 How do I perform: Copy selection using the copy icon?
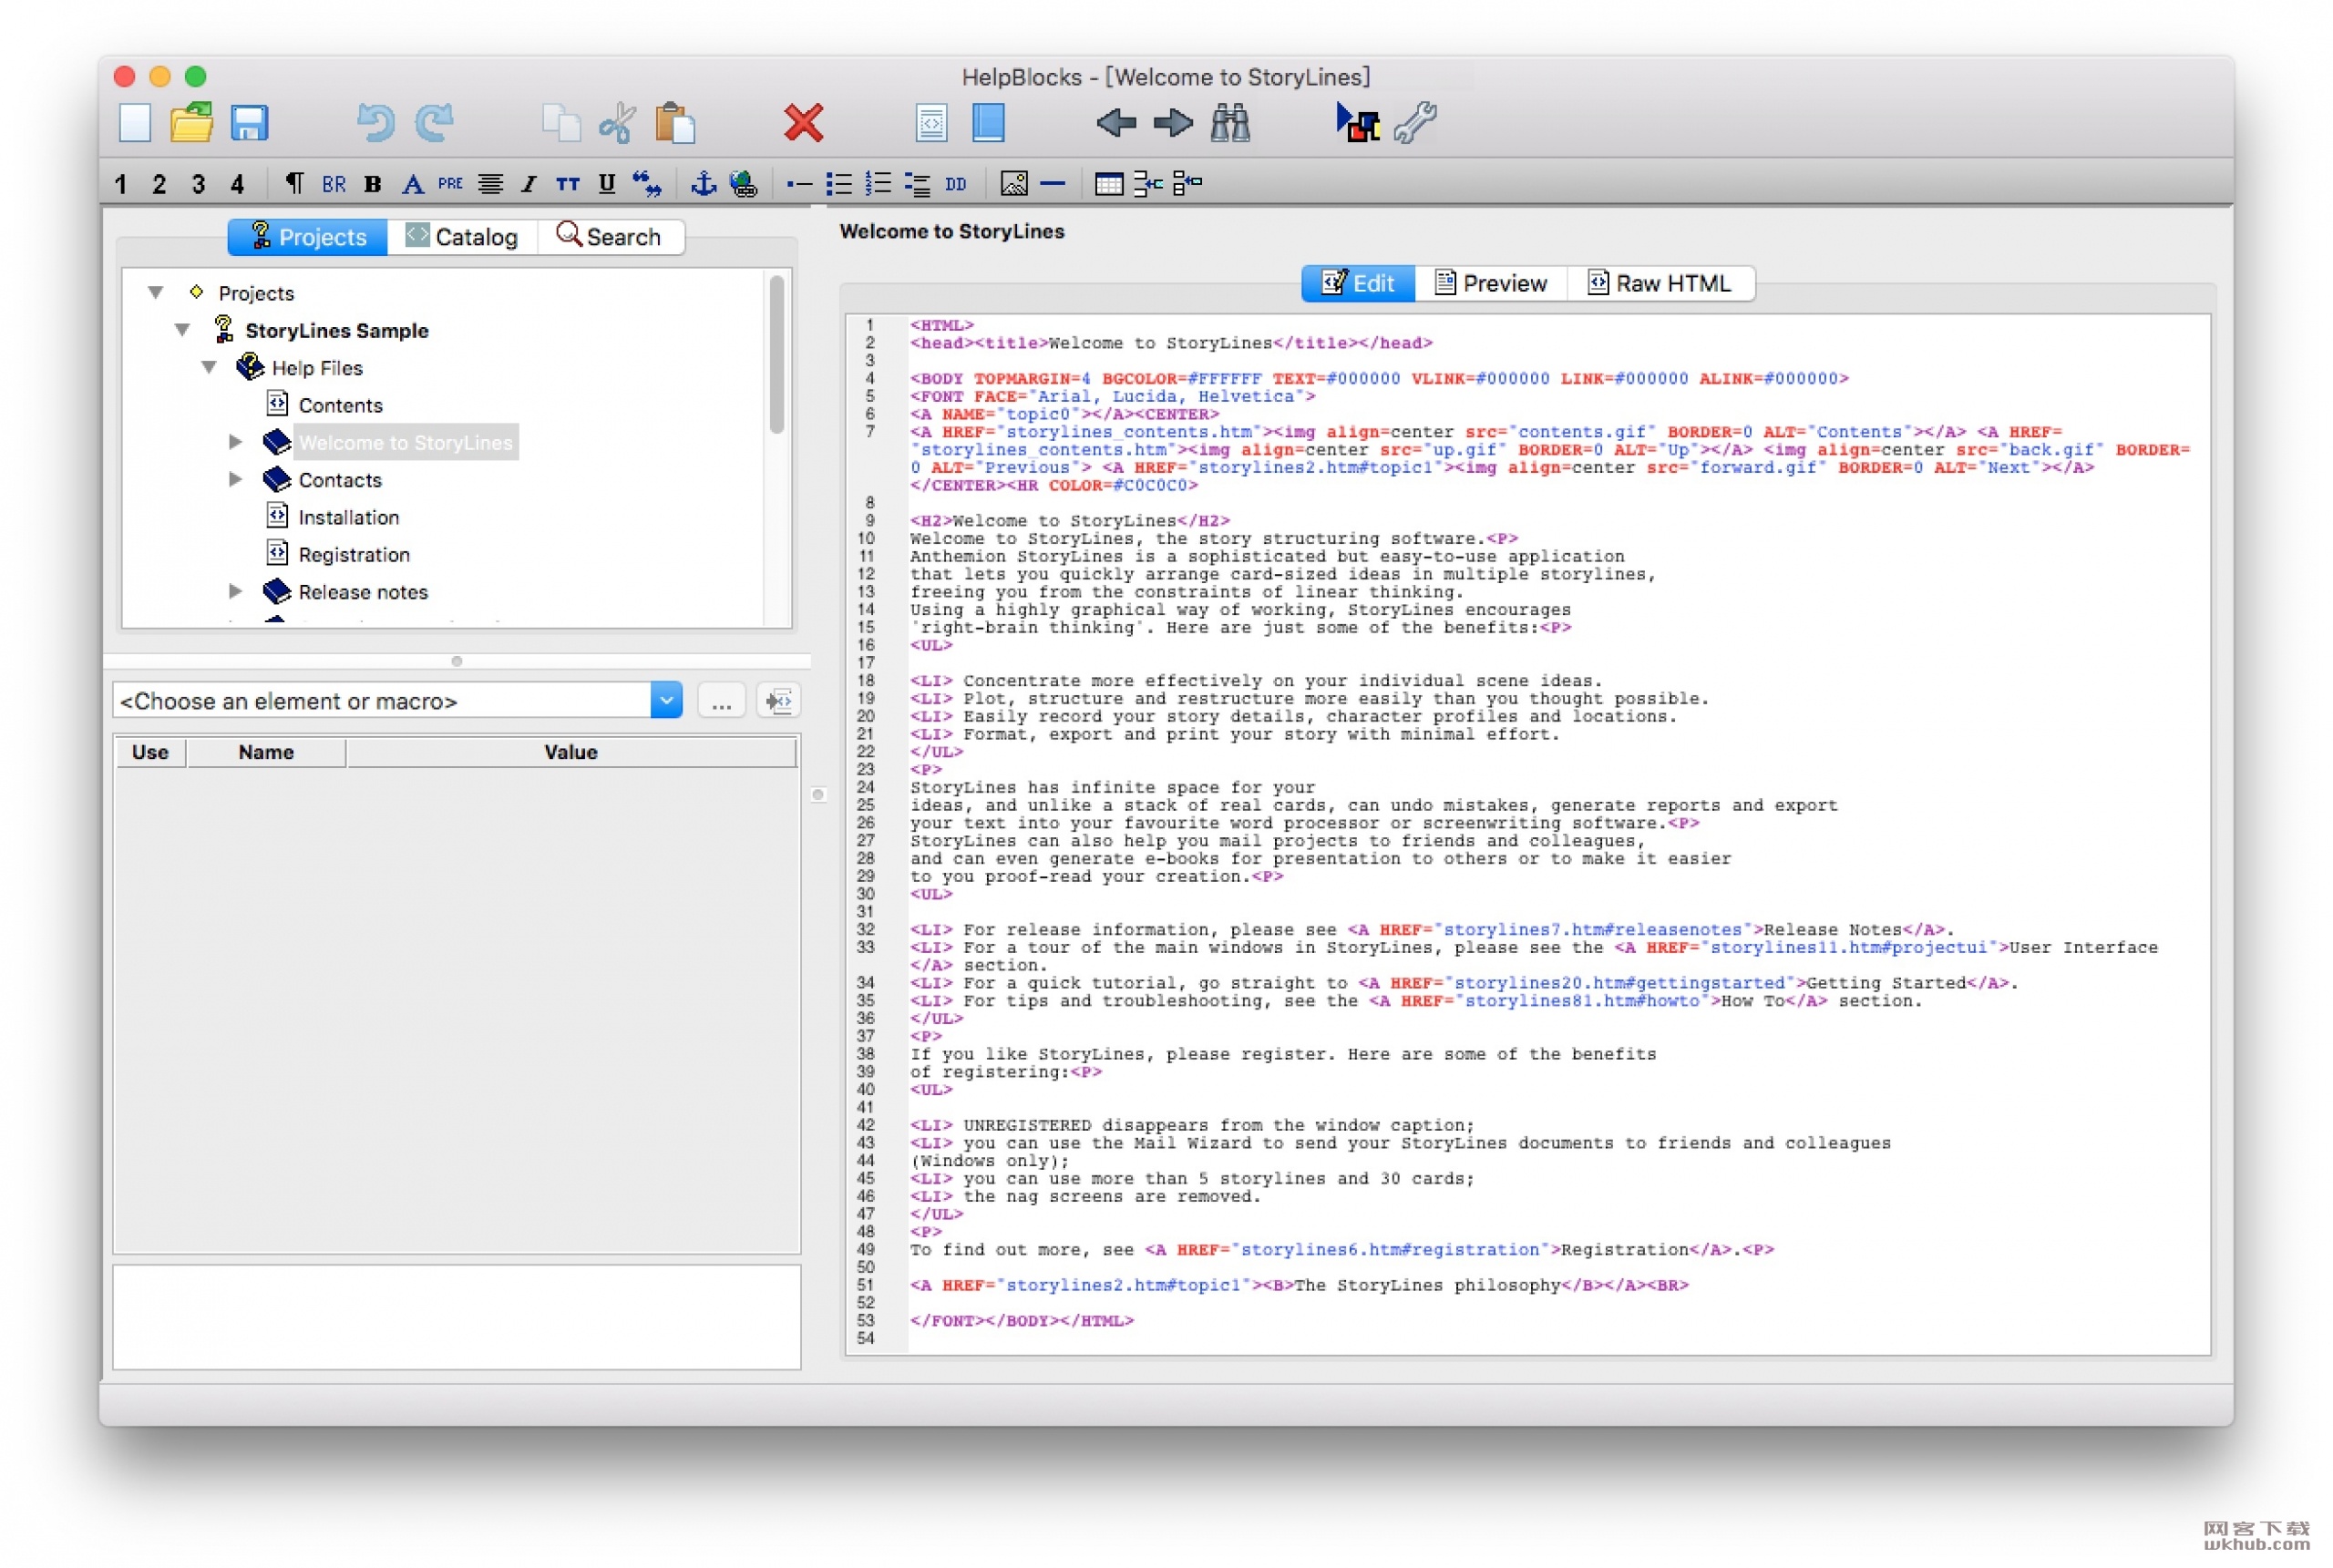(561, 123)
